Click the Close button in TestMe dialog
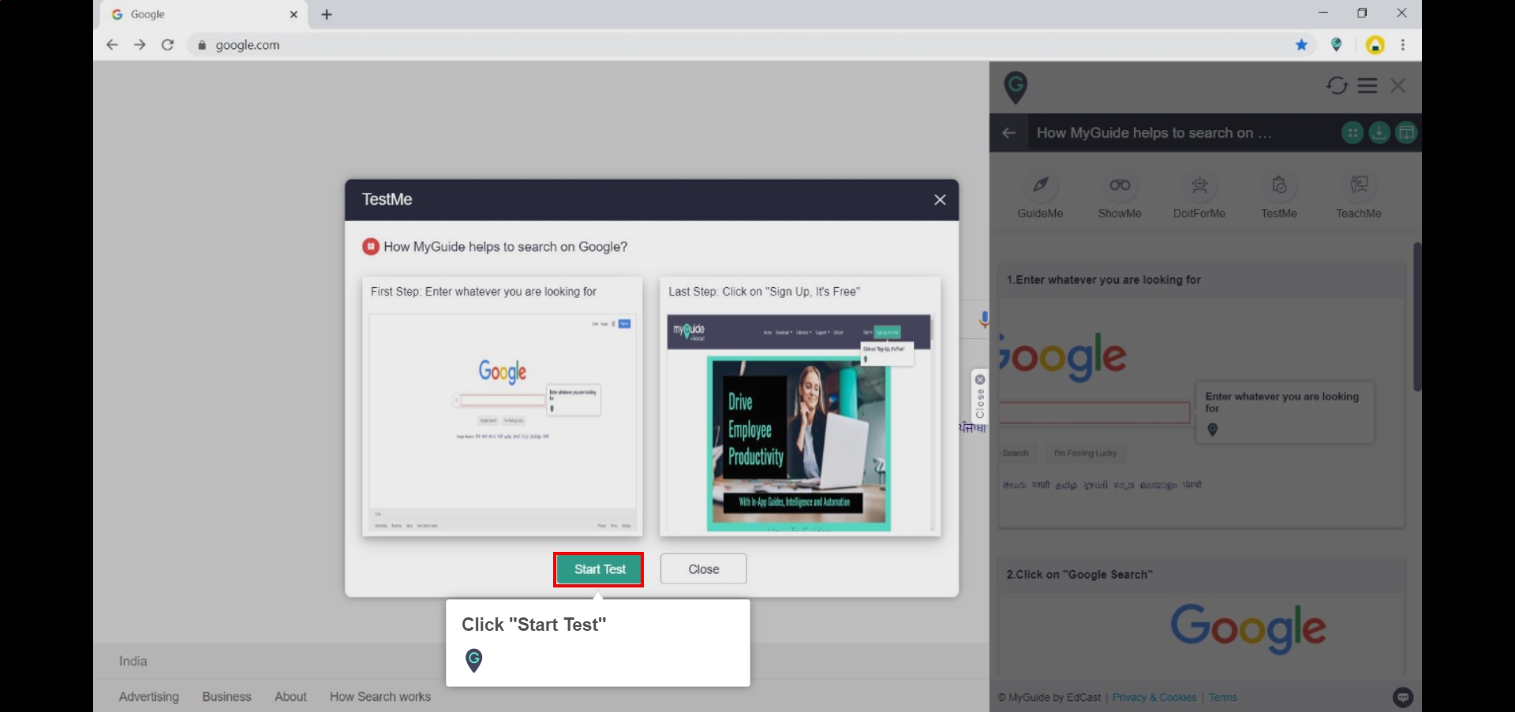 [x=703, y=569]
